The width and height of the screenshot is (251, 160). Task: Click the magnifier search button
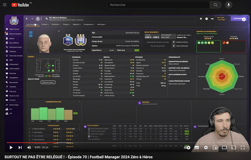[x=216, y=5]
